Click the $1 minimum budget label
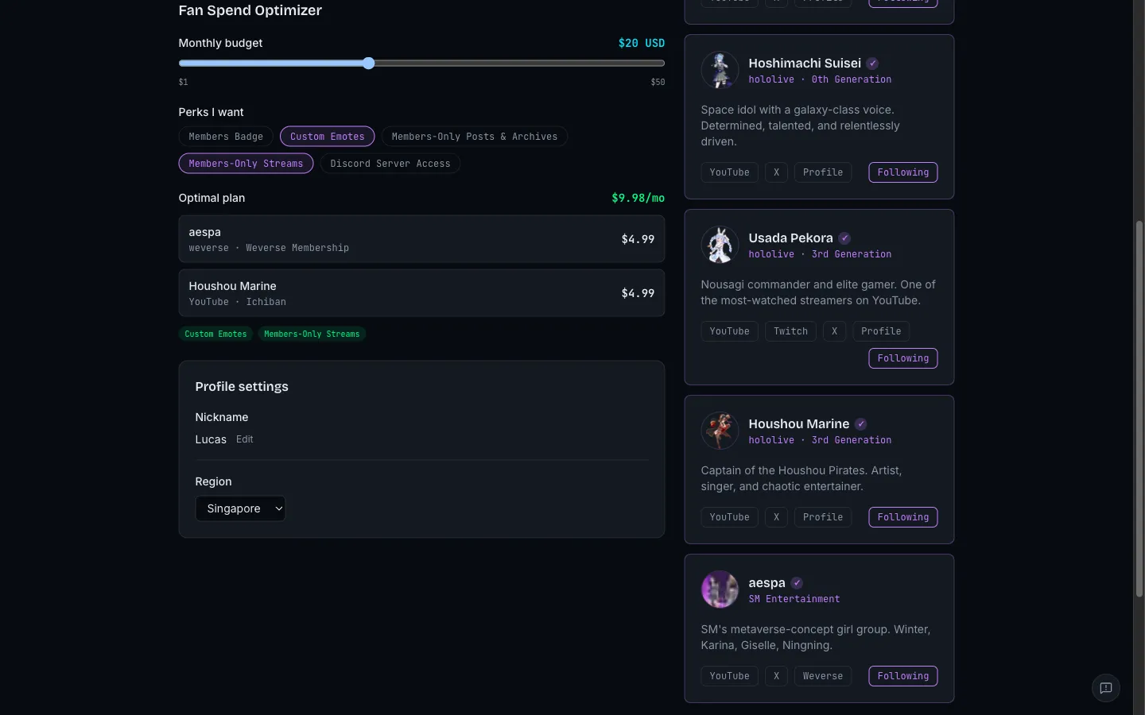The width and height of the screenshot is (1145, 715). coord(184,82)
